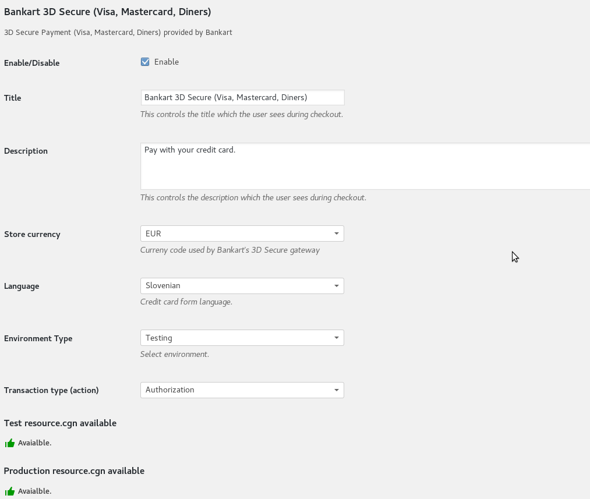Image resolution: width=590 pixels, height=499 pixels.
Task: Click page heading Bankart 3D Secure
Action: click(107, 12)
